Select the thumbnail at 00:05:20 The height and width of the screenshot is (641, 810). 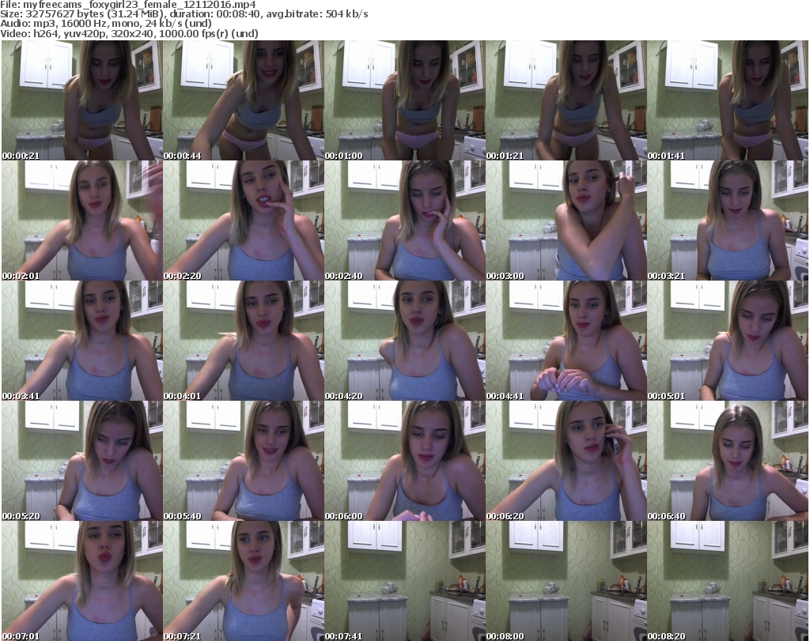coord(81,461)
